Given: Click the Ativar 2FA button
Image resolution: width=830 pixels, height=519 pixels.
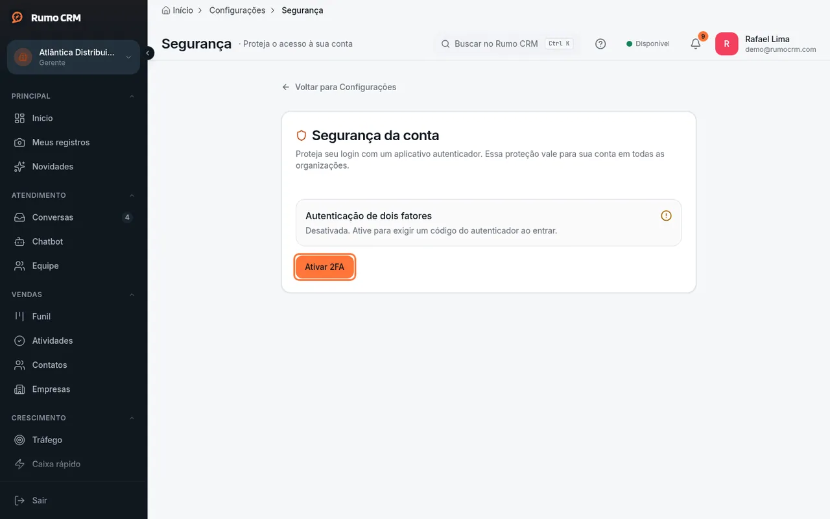Looking at the screenshot, I should 324,267.
